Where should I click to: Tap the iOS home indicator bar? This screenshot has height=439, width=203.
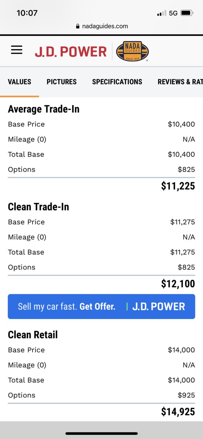coord(101,434)
